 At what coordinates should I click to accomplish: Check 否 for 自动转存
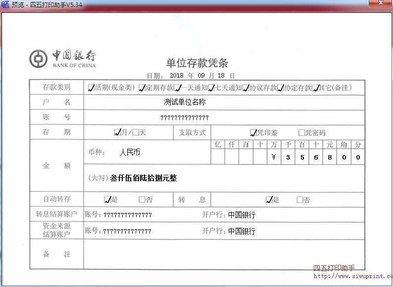[142, 200]
